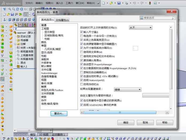Toggle 激活确认角落 checkbox
The width and height of the screenshot is (186, 140).
(82, 60)
